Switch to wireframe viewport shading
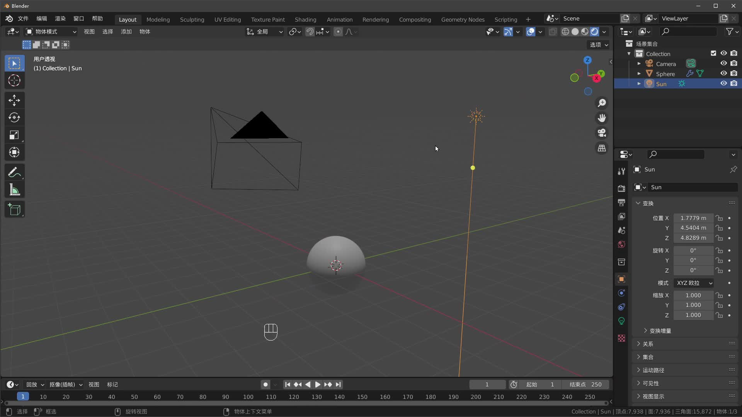This screenshot has width=742, height=417. point(565,32)
